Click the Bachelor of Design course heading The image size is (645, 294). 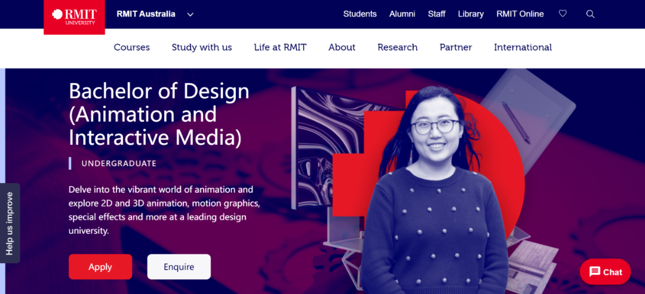[159, 114]
